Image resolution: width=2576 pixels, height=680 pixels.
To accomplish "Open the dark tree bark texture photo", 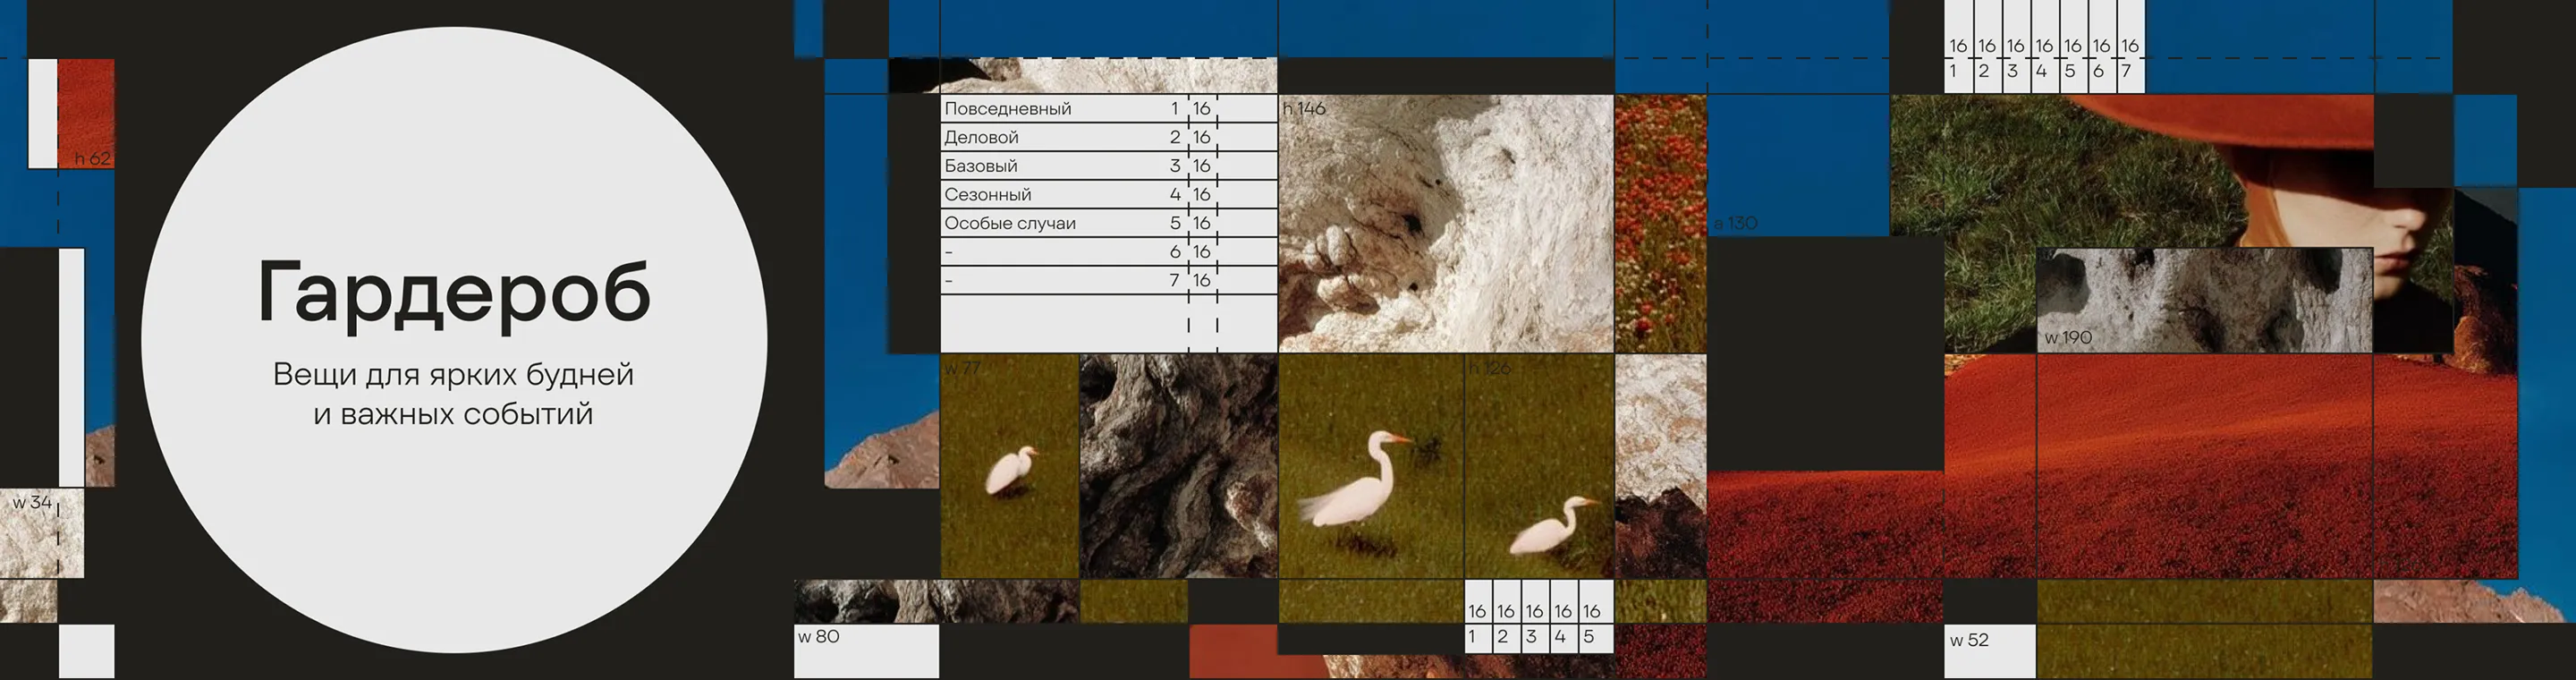I will point(1178,466).
